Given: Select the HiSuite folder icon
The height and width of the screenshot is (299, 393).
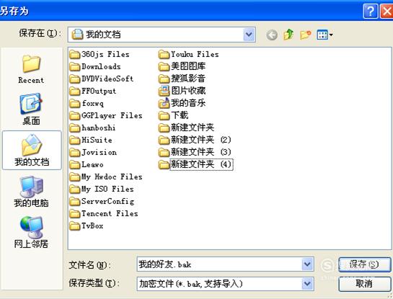Looking at the screenshot, I should pos(74,140).
